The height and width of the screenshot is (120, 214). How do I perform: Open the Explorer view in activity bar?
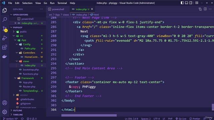[4, 10]
